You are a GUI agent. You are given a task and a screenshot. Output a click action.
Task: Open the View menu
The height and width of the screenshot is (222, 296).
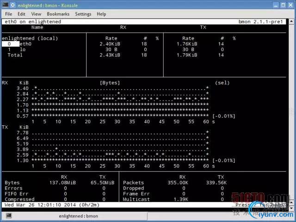pyautogui.click(x=36, y=14)
